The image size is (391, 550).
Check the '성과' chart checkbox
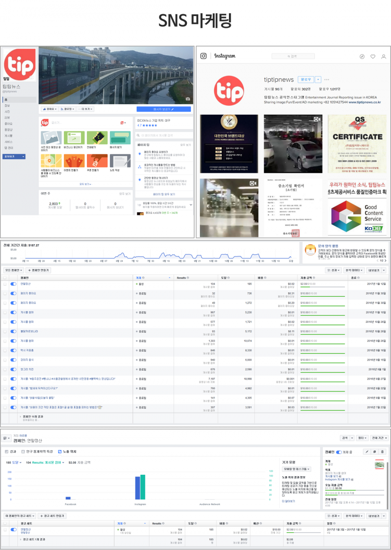[6, 452]
